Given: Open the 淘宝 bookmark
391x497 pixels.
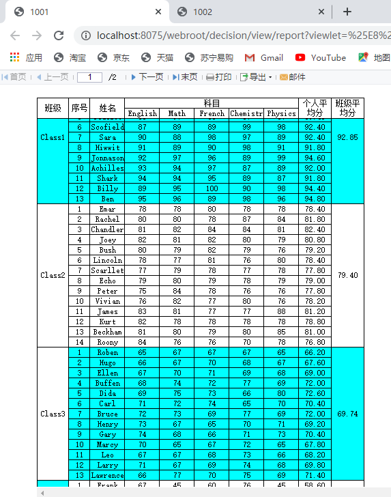Looking at the screenshot, I should pos(70,57).
